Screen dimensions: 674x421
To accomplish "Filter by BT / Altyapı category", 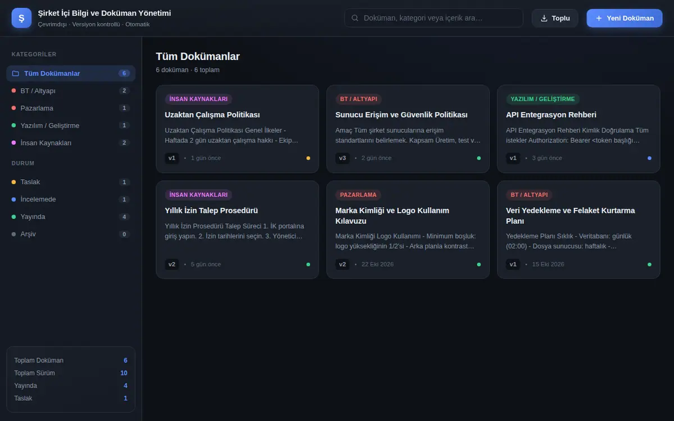I will tap(71, 91).
